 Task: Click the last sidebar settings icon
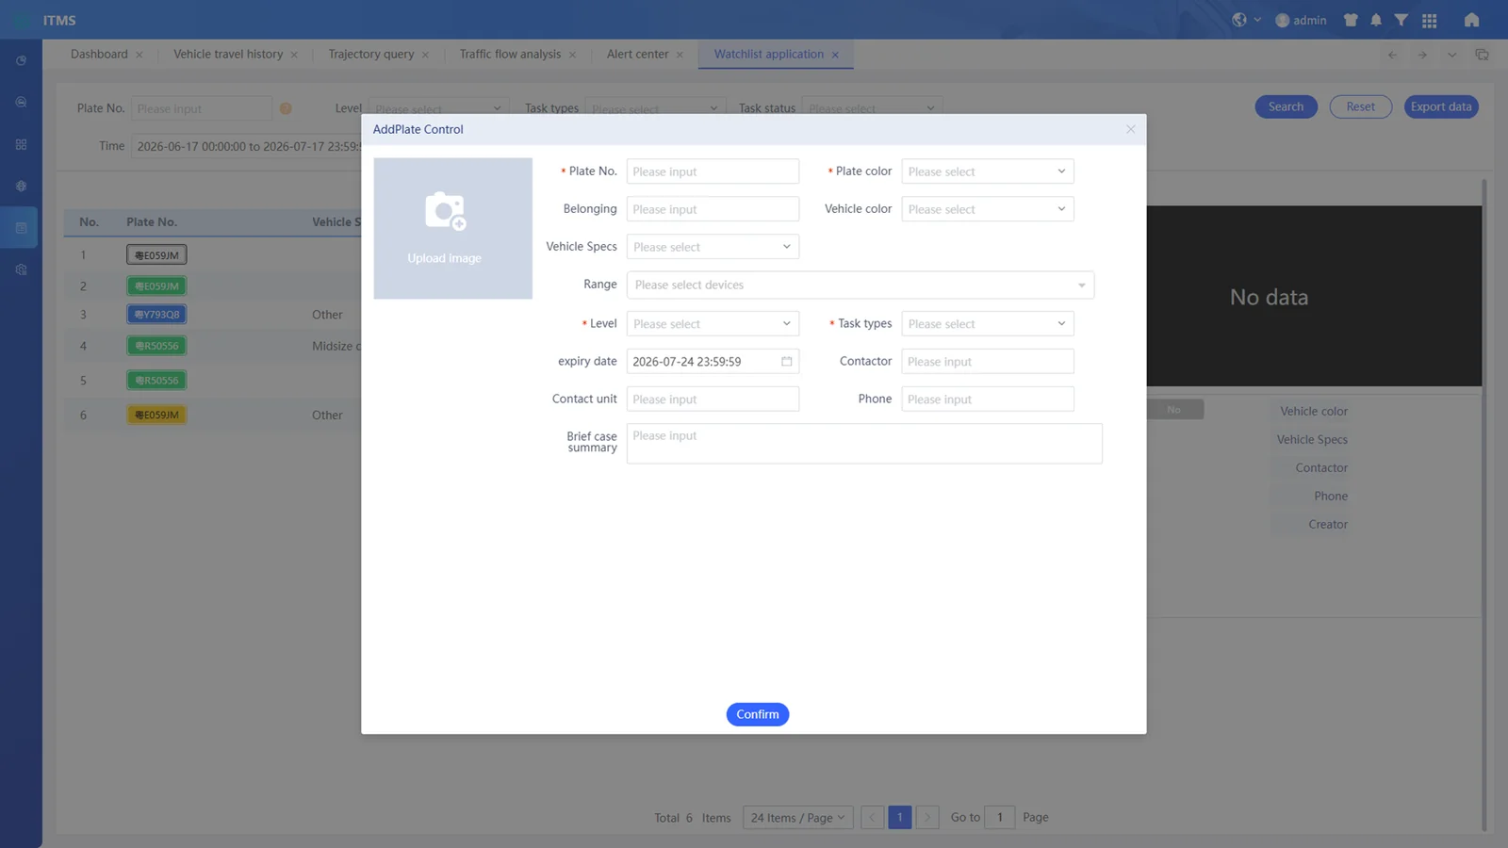(x=21, y=269)
